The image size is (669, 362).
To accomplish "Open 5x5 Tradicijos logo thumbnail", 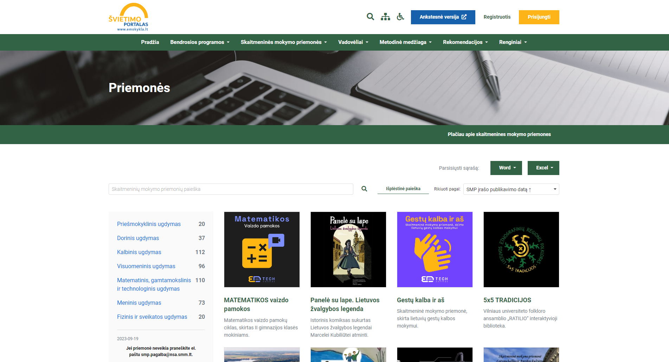I will (521, 250).
